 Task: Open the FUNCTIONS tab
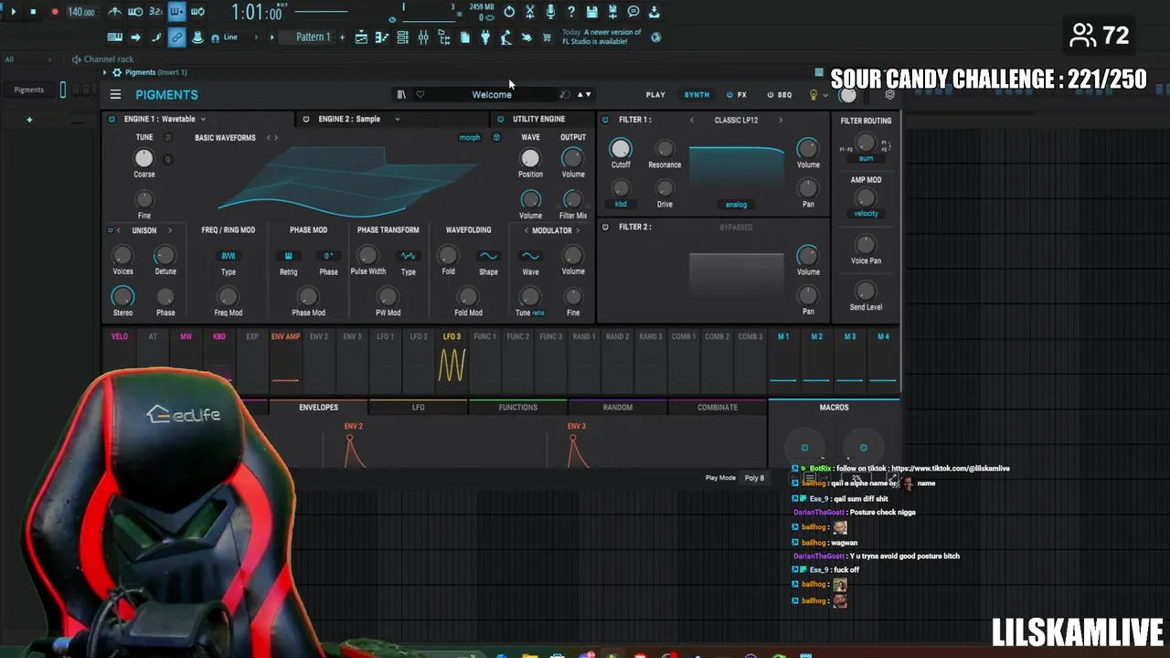(x=517, y=408)
